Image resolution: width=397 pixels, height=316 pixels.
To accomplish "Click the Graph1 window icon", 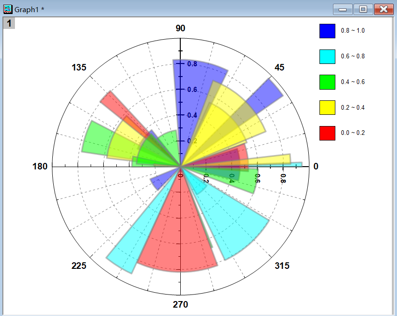I will (7, 9).
